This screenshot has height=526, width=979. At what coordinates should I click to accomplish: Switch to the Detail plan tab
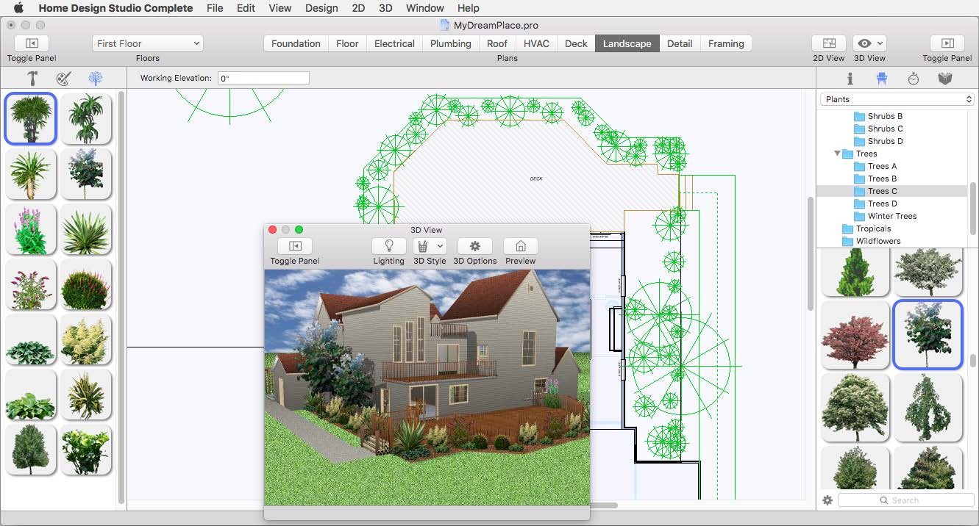[680, 43]
